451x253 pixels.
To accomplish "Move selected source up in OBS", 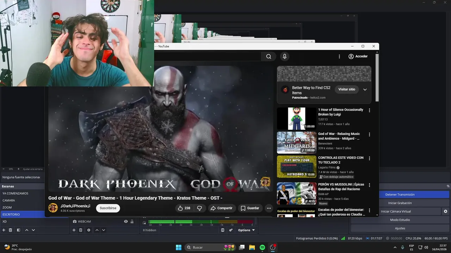I will coord(97,230).
